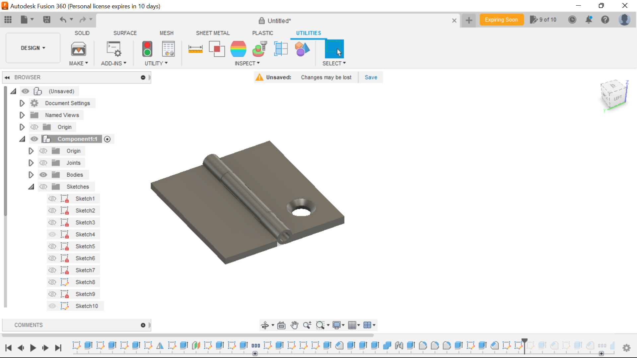Open the Make 3D print tool
This screenshot has height=358, width=637.
(x=79, y=49)
